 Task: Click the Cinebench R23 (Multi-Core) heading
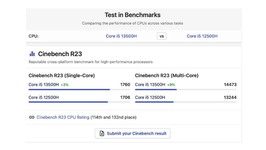point(167,76)
